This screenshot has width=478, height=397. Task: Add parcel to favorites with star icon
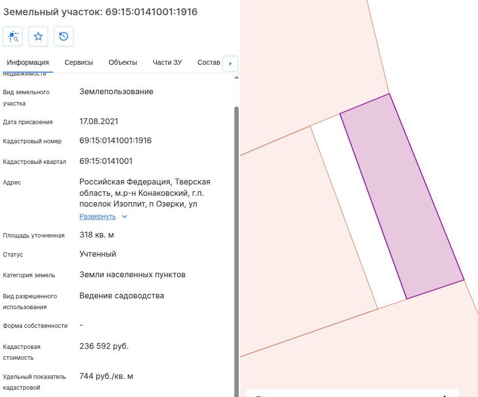pos(38,36)
